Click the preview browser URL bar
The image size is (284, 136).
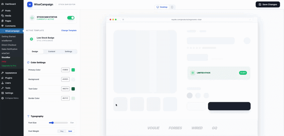click(186, 19)
